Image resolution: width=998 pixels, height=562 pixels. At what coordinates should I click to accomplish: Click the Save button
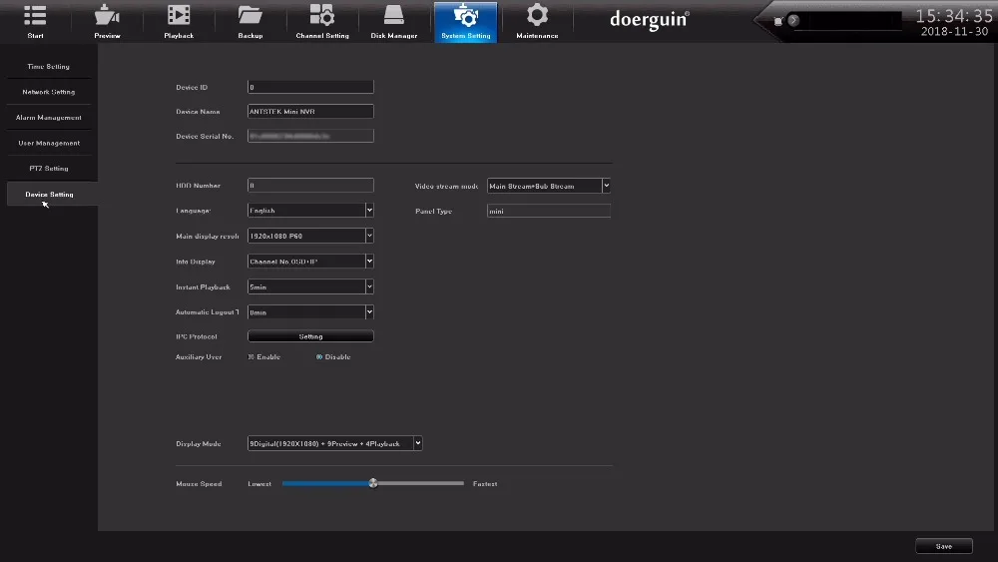click(x=944, y=546)
